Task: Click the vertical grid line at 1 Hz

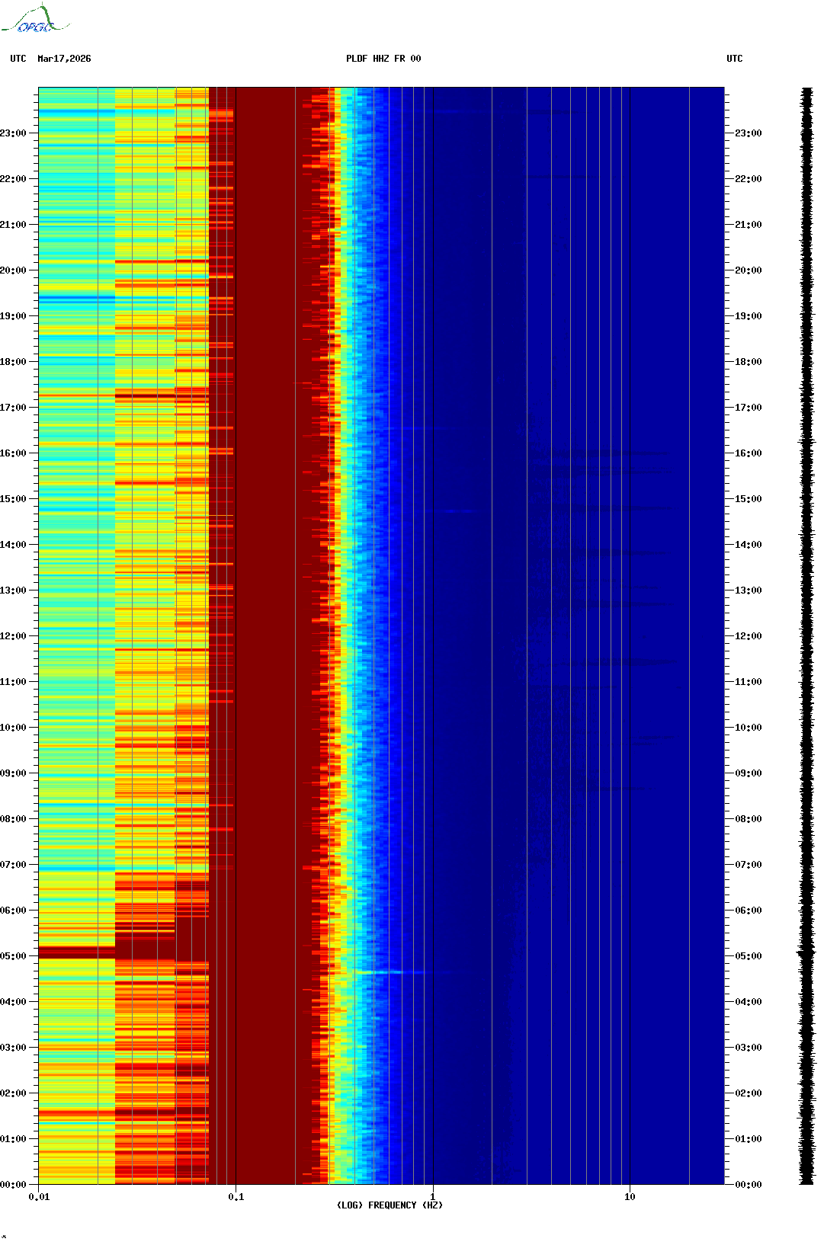Action: click(x=433, y=636)
